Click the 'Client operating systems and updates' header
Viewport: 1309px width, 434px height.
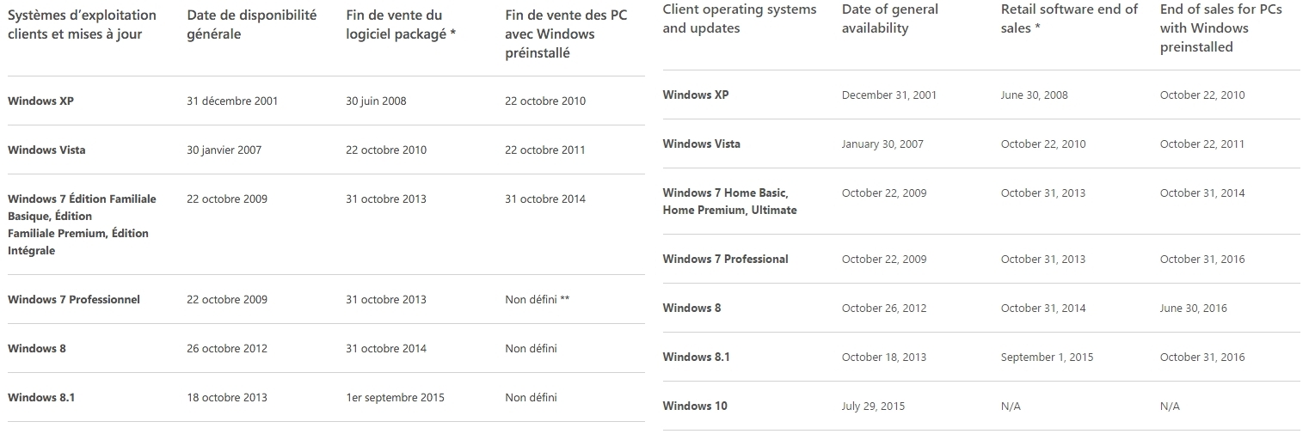(x=740, y=18)
